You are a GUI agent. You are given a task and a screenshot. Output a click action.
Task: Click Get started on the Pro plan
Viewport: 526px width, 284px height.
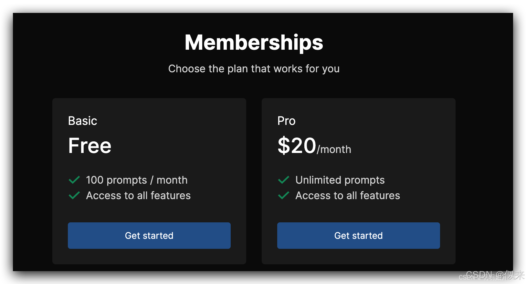(358, 236)
